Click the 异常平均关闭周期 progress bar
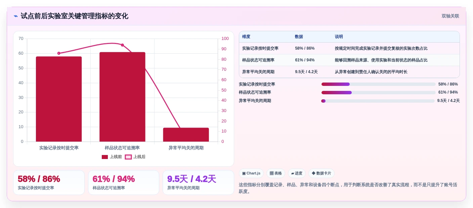This screenshot has height=208, width=473. click(378, 101)
